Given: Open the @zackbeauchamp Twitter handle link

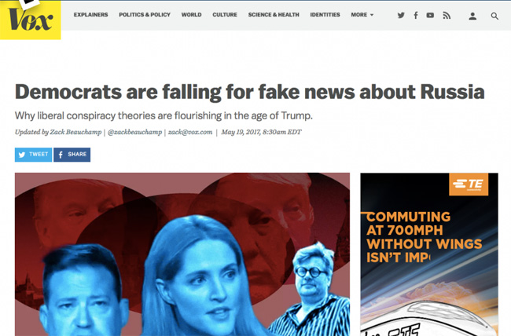Looking at the screenshot, I should click(x=134, y=132).
